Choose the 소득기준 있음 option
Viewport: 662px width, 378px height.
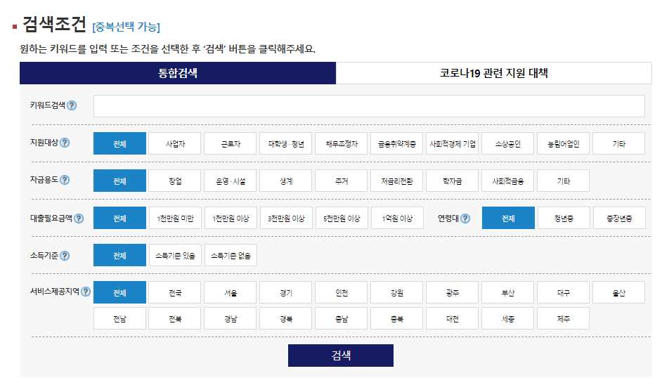(x=175, y=255)
